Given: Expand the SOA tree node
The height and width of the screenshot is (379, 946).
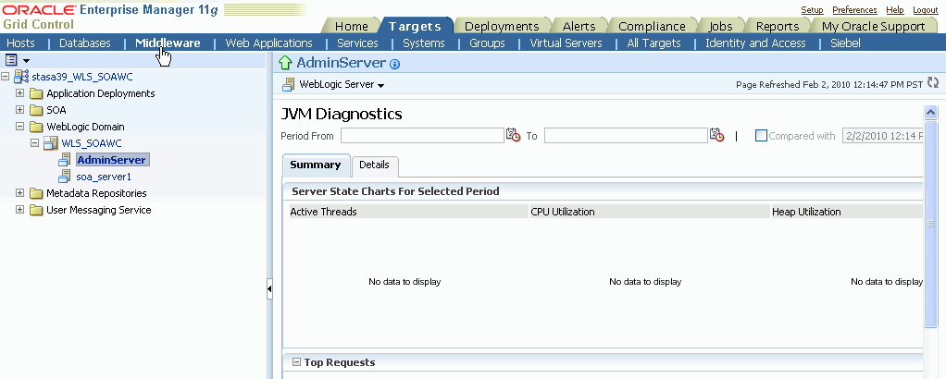Looking at the screenshot, I should pos(20,110).
